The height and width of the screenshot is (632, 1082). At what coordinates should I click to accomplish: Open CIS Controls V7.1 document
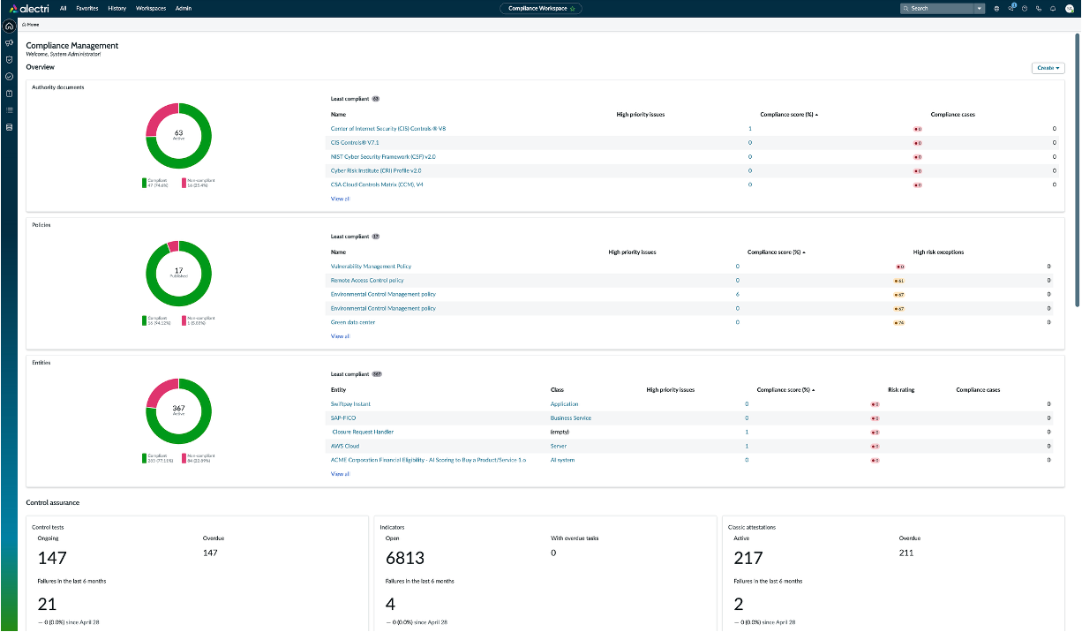pos(355,143)
